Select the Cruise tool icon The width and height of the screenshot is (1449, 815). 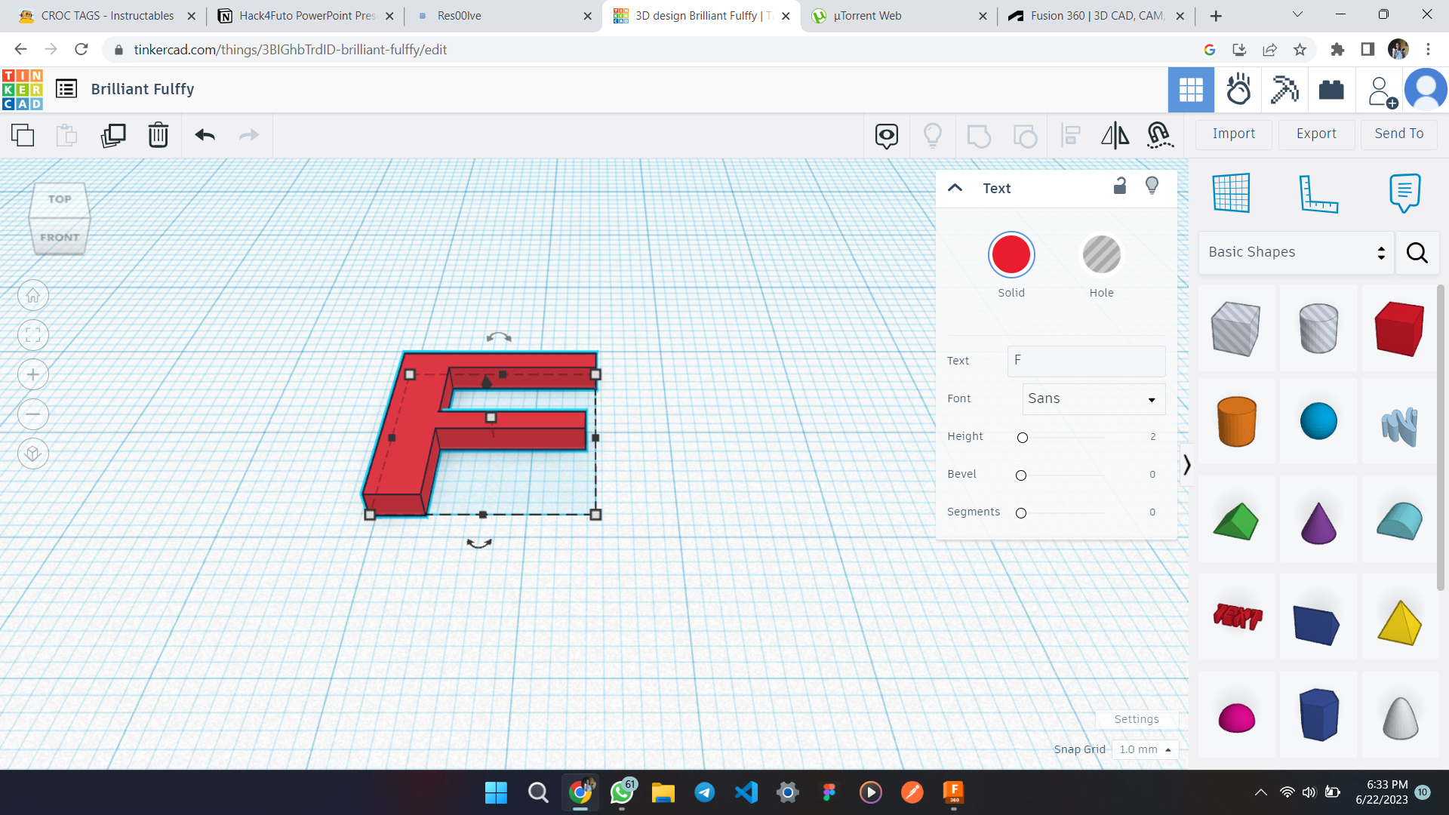[1159, 135]
